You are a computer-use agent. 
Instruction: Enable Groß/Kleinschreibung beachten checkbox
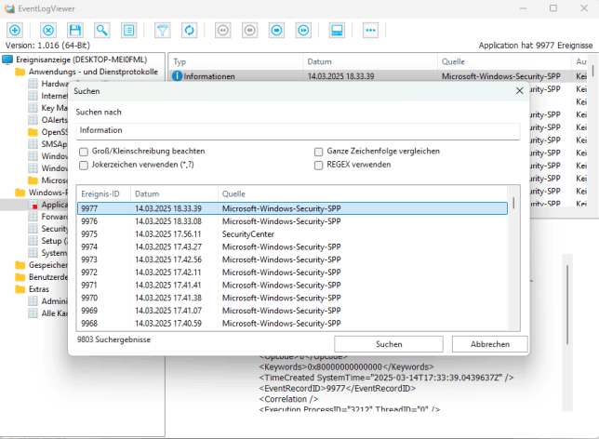pyautogui.click(x=85, y=151)
